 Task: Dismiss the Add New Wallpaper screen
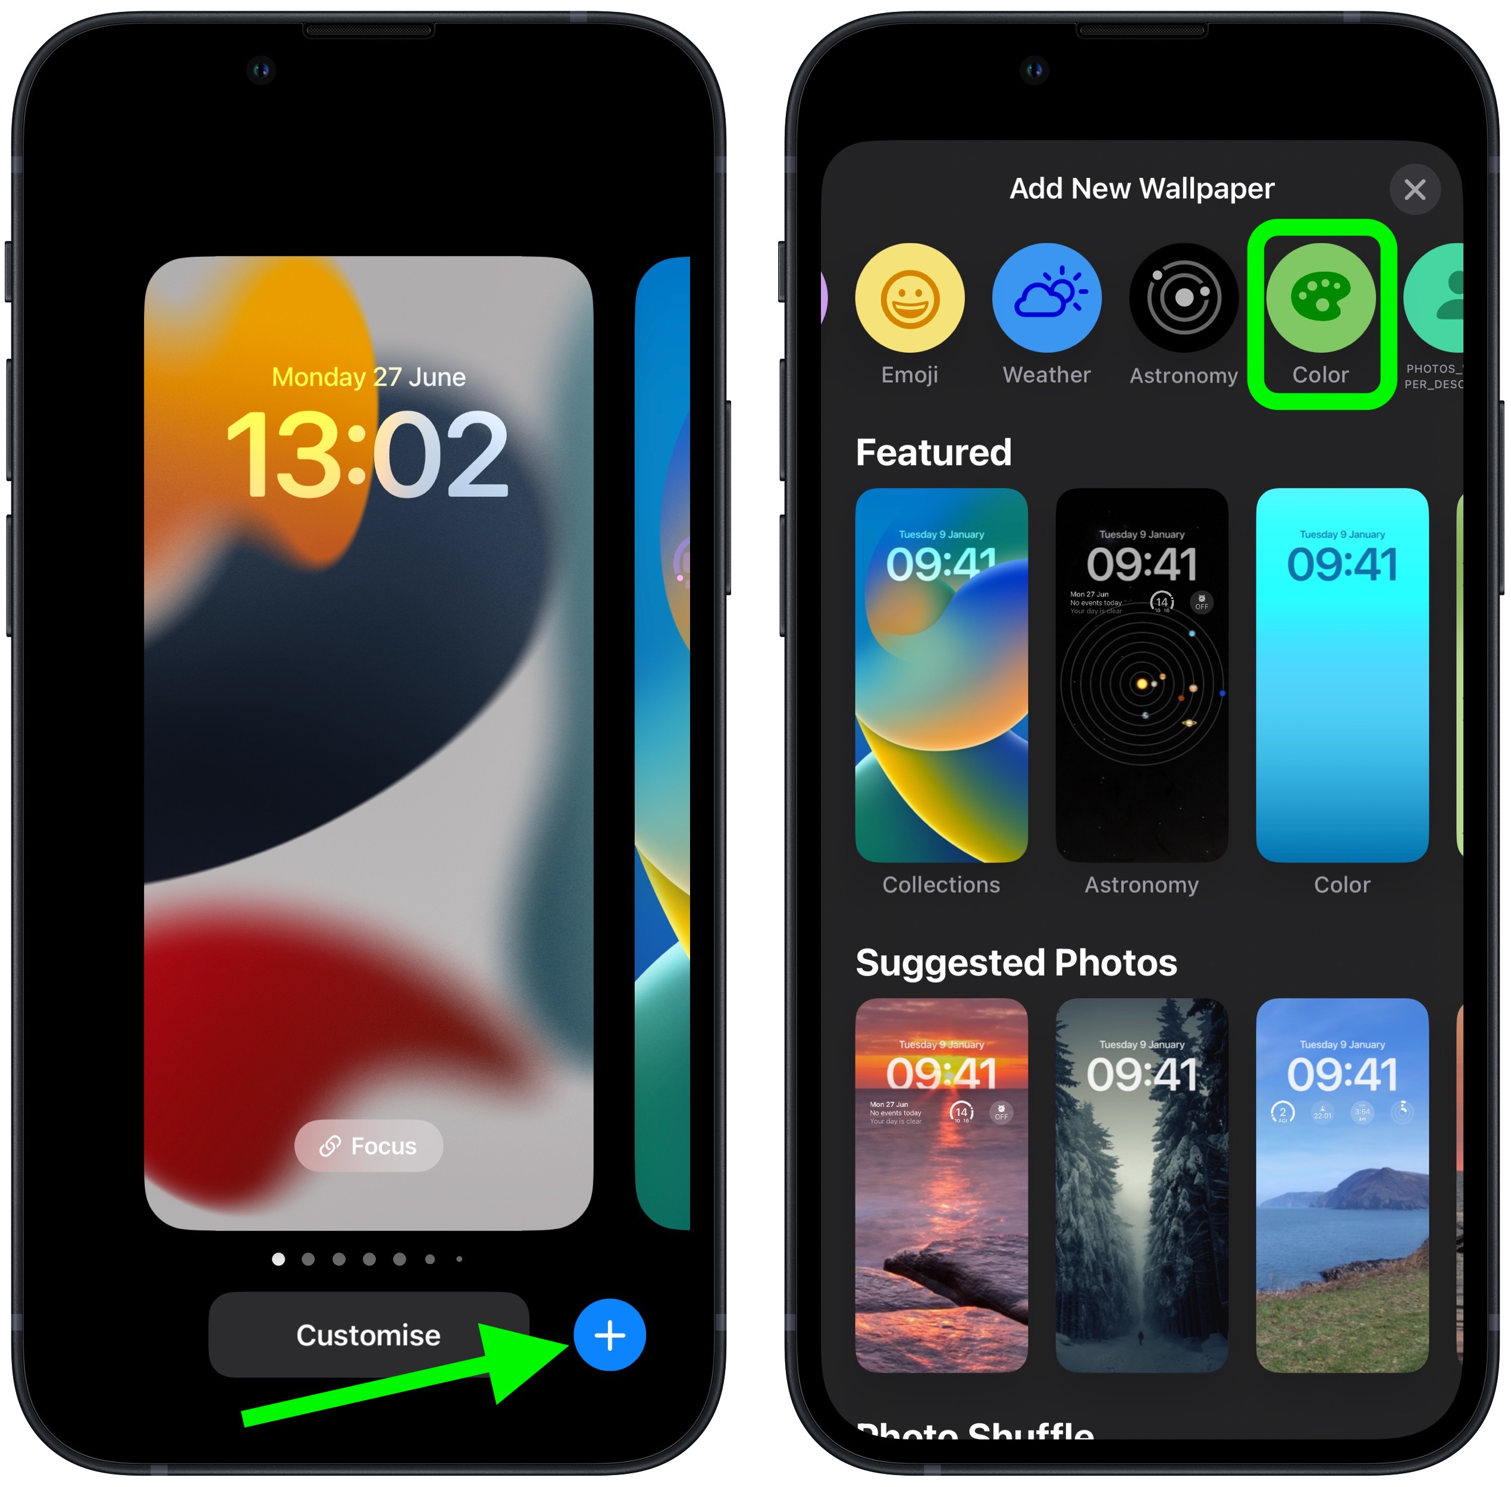coord(1416,189)
